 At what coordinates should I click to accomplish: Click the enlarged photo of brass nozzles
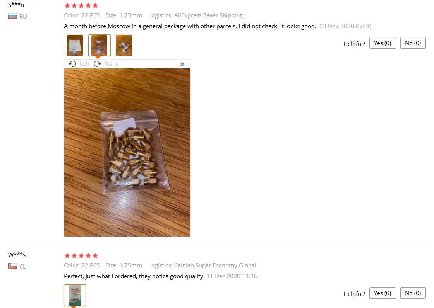pos(127,153)
